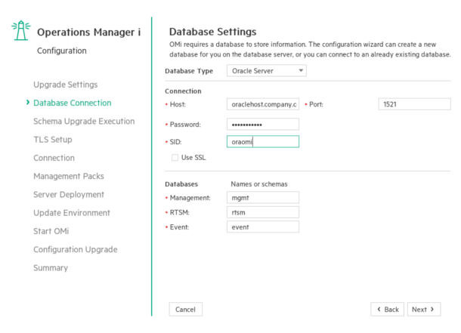Click the Cancel button

[x=185, y=310]
